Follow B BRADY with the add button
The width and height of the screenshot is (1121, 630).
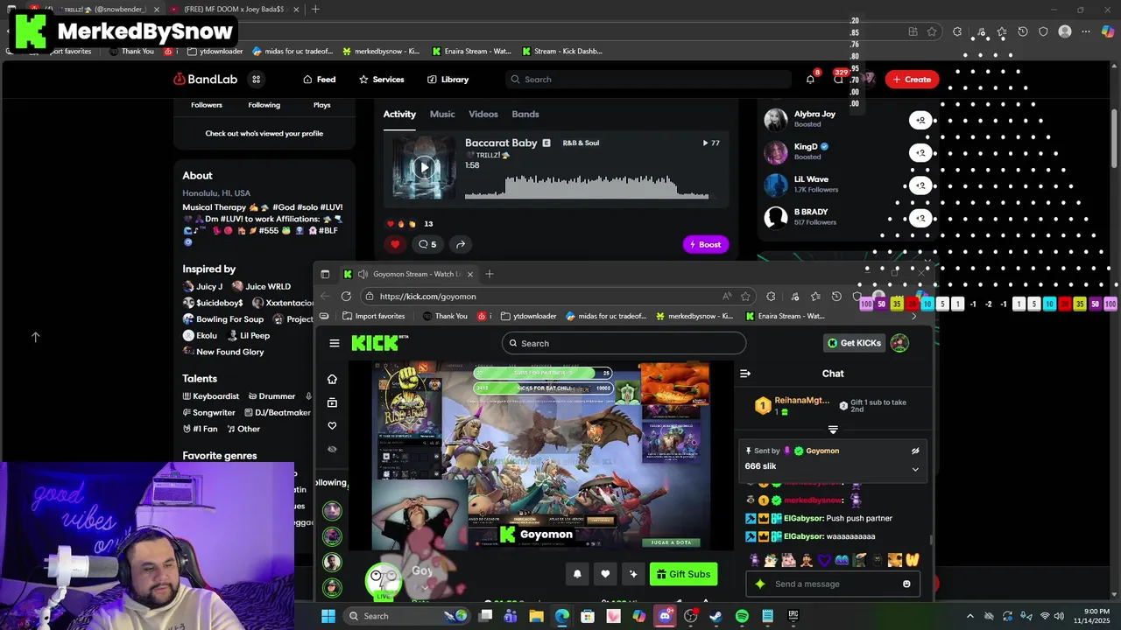(x=920, y=217)
